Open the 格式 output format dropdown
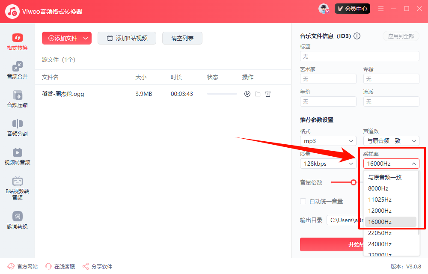This screenshot has width=428, height=274. [x=328, y=140]
